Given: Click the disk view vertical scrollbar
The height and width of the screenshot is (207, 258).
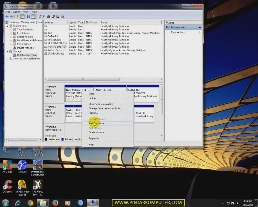Looking at the screenshot, I should [162, 100].
